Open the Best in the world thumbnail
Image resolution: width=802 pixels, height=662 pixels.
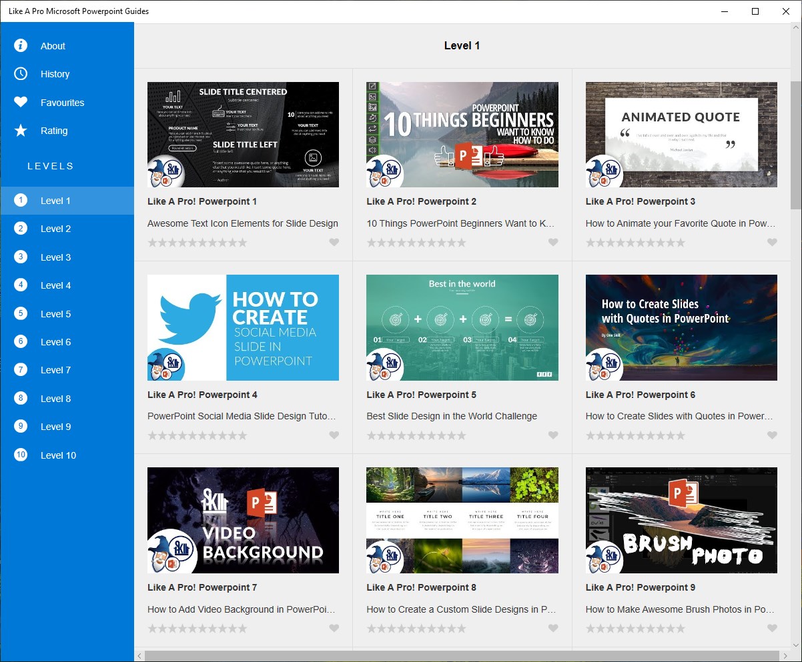coord(462,327)
